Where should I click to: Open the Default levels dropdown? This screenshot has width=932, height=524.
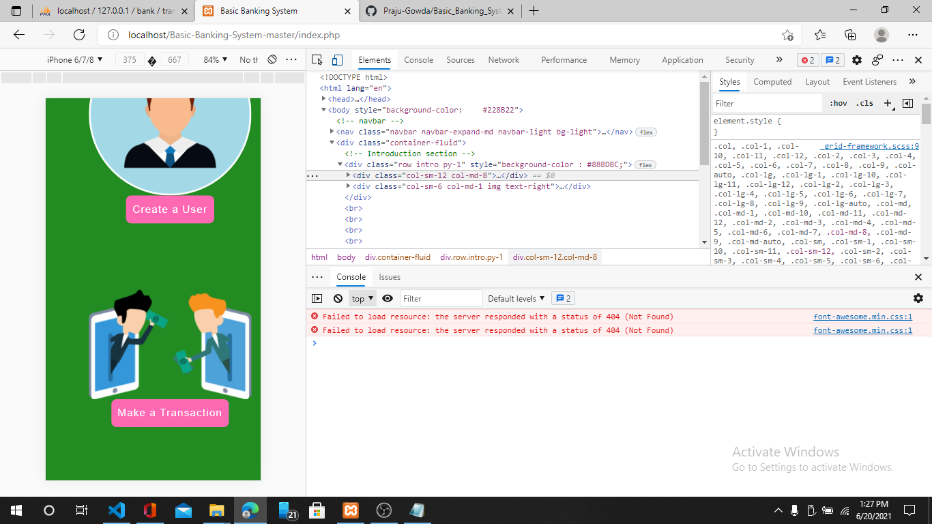pos(516,298)
